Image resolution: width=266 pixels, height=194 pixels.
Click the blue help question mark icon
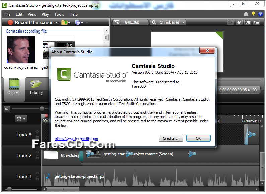coord(260,14)
